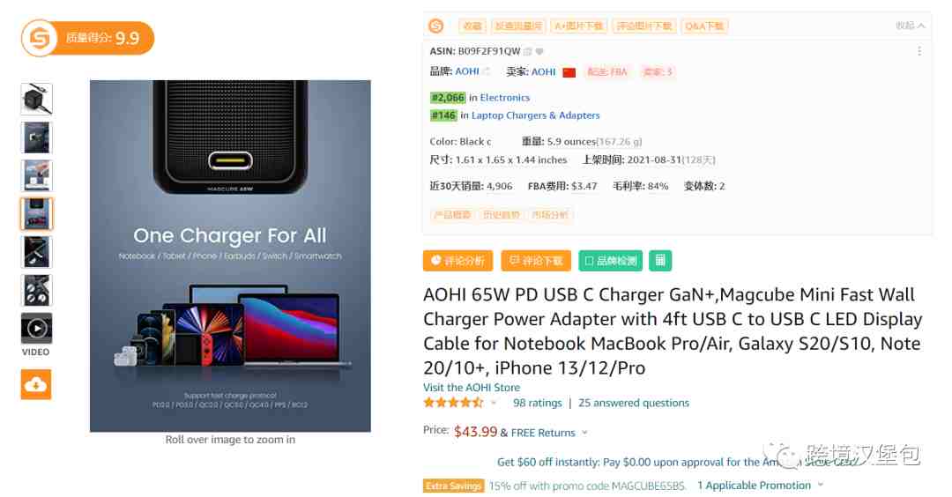Open the three-dot more options menu

[x=919, y=52]
